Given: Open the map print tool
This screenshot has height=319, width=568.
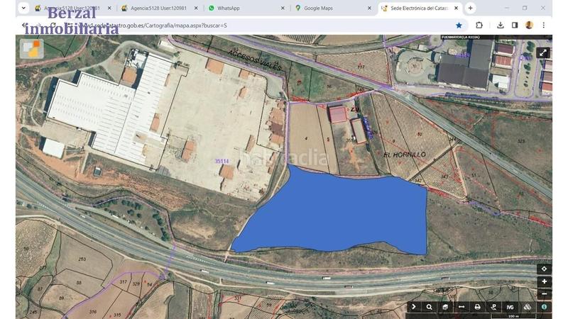Looking at the screenshot, I should click(x=478, y=307).
